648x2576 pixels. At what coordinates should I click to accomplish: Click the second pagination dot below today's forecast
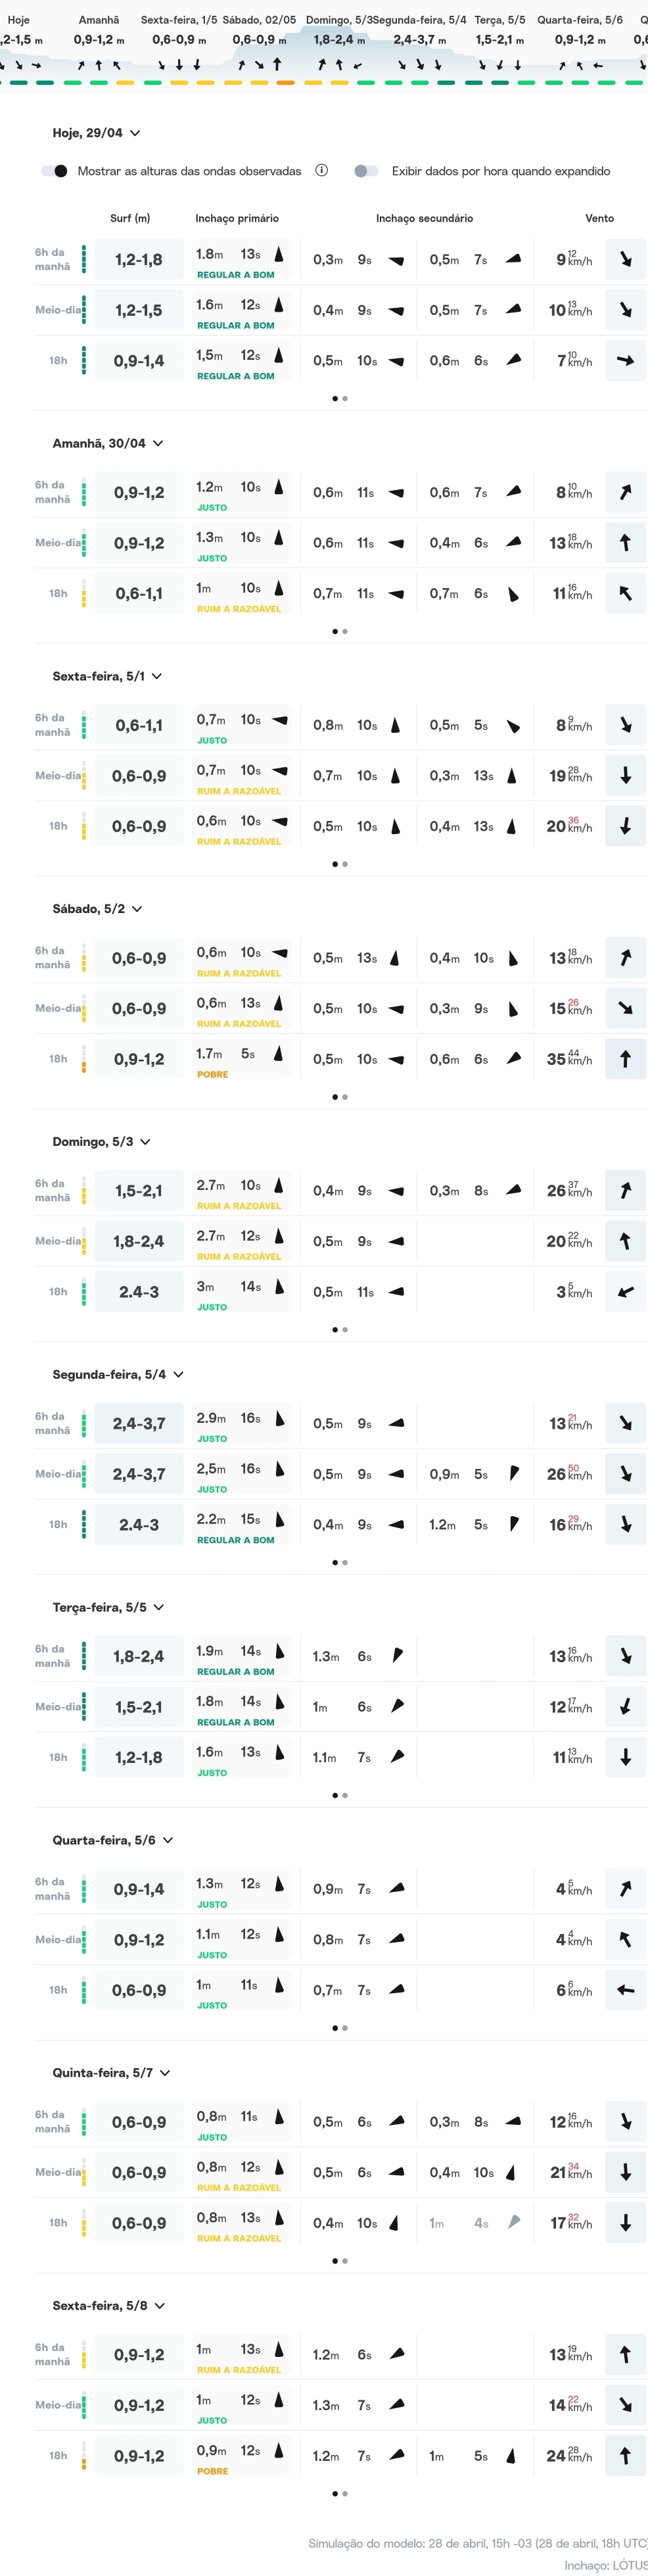pyautogui.click(x=346, y=399)
